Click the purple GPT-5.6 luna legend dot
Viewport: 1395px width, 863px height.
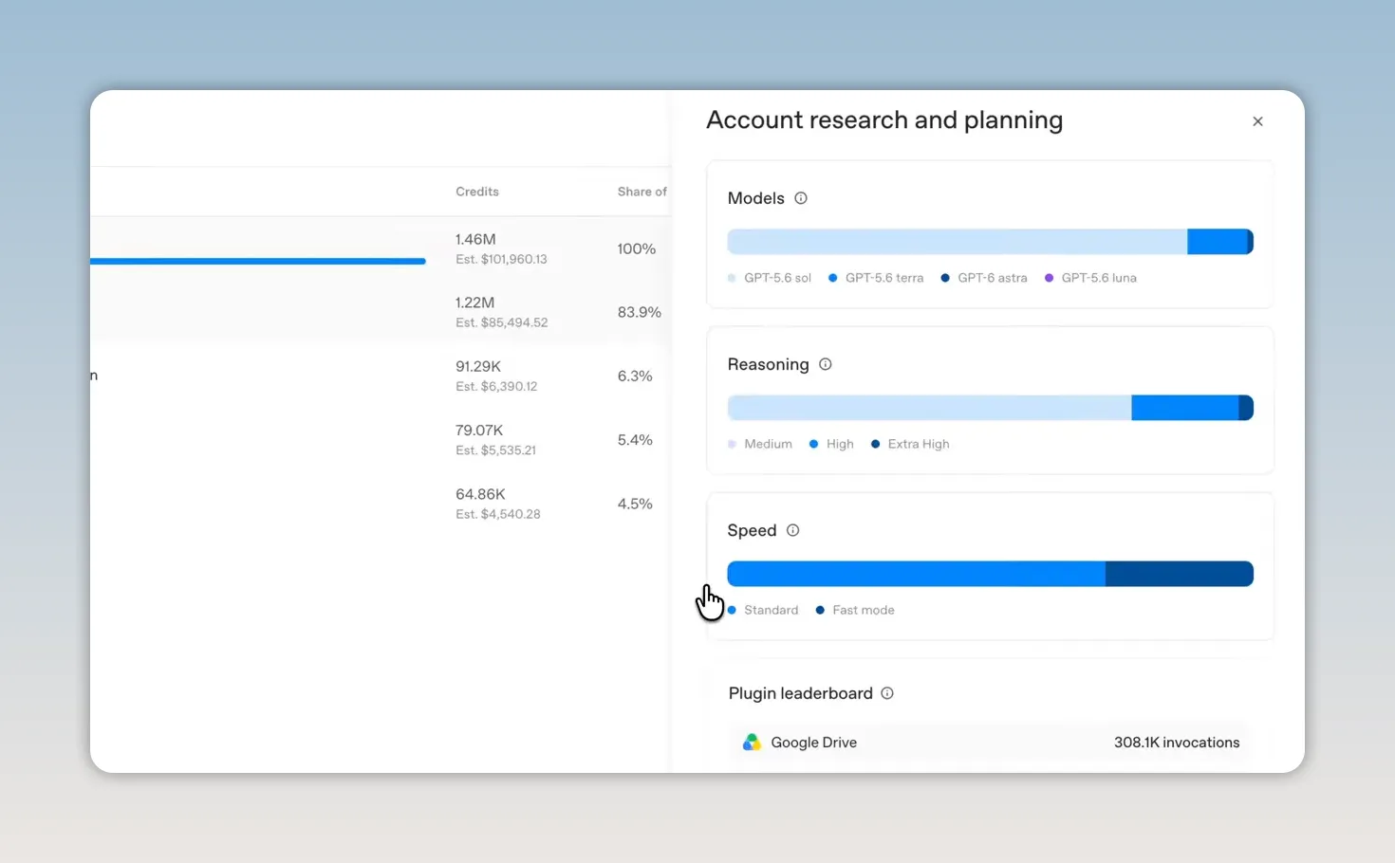coord(1049,278)
